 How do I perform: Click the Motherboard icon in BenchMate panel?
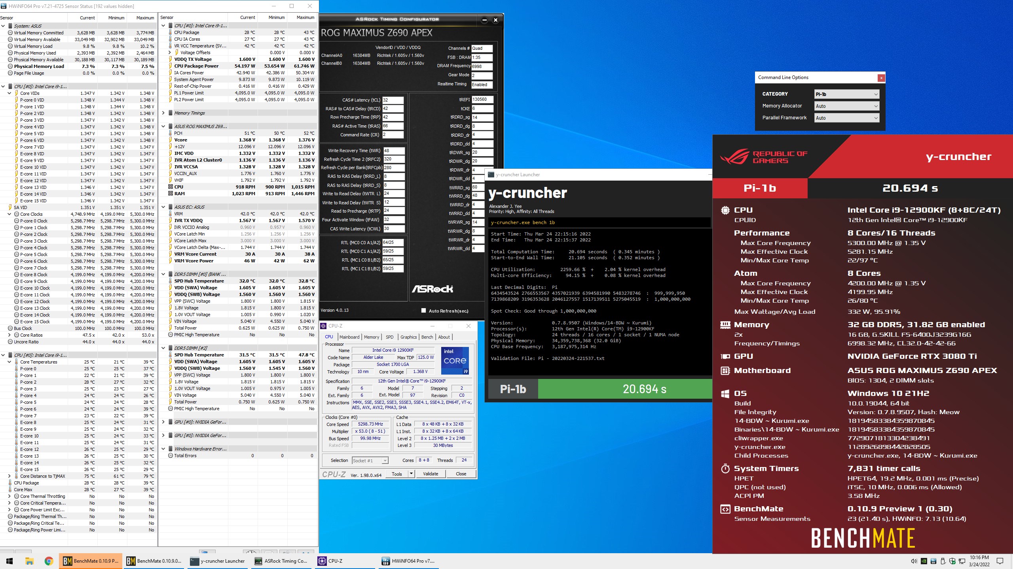point(725,371)
